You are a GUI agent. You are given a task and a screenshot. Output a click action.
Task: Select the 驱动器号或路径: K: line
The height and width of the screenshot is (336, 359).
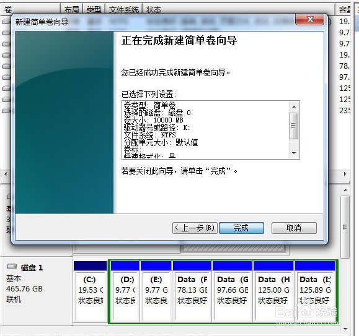click(x=157, y=127)
